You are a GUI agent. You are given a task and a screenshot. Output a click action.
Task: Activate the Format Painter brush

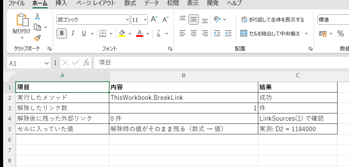click(x=37, y=38)
